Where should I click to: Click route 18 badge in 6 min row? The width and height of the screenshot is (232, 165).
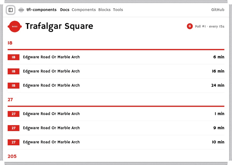(13, 57)
